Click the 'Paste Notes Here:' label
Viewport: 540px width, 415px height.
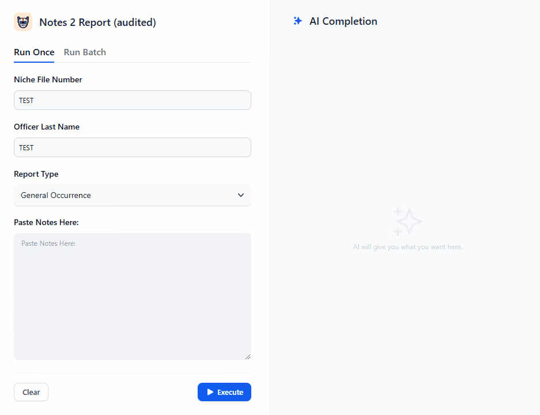pos(46,222)
